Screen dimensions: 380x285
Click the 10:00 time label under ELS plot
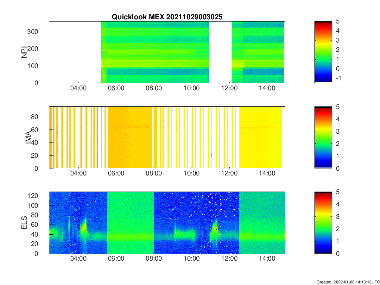(x=192, y=259)
